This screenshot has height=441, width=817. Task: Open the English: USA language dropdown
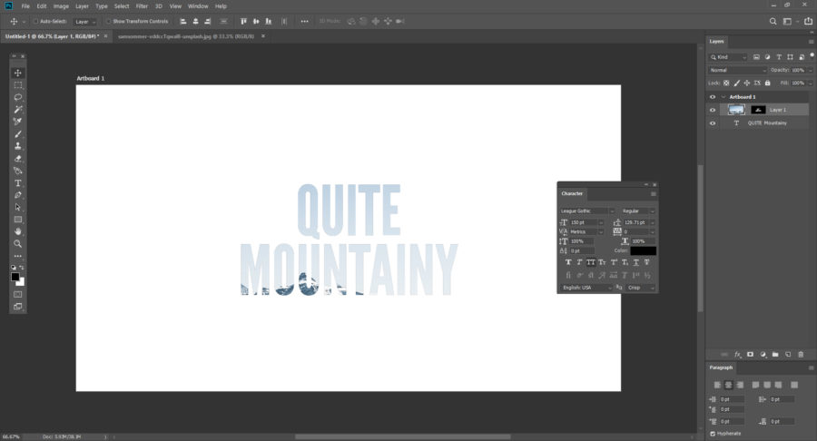coord(586,288)
